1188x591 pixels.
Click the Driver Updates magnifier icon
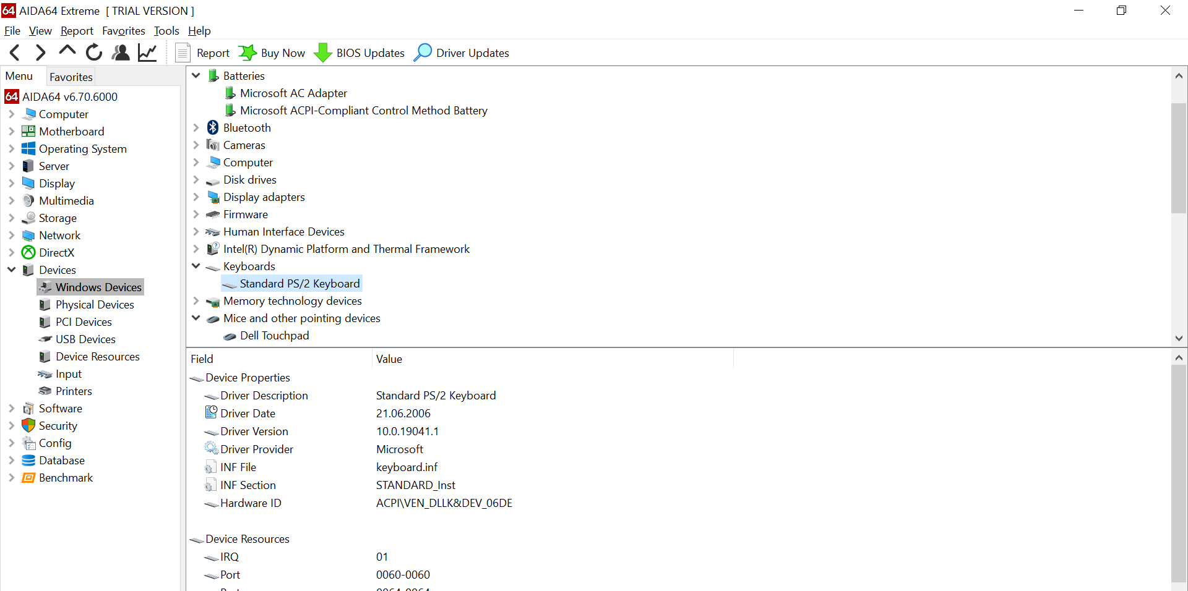pyautogui.click(x=423, y=53)
